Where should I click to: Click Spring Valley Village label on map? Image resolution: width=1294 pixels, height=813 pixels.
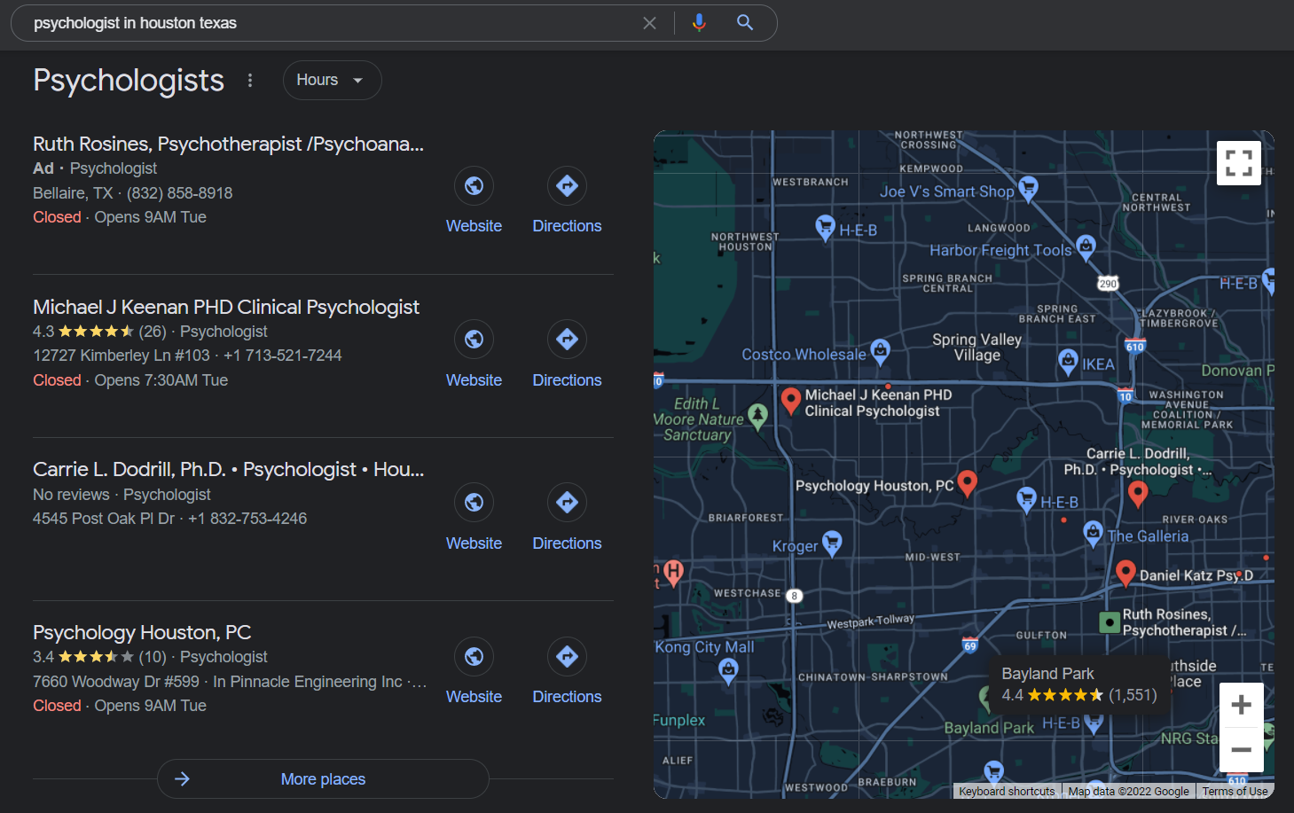tap(976, 348)
